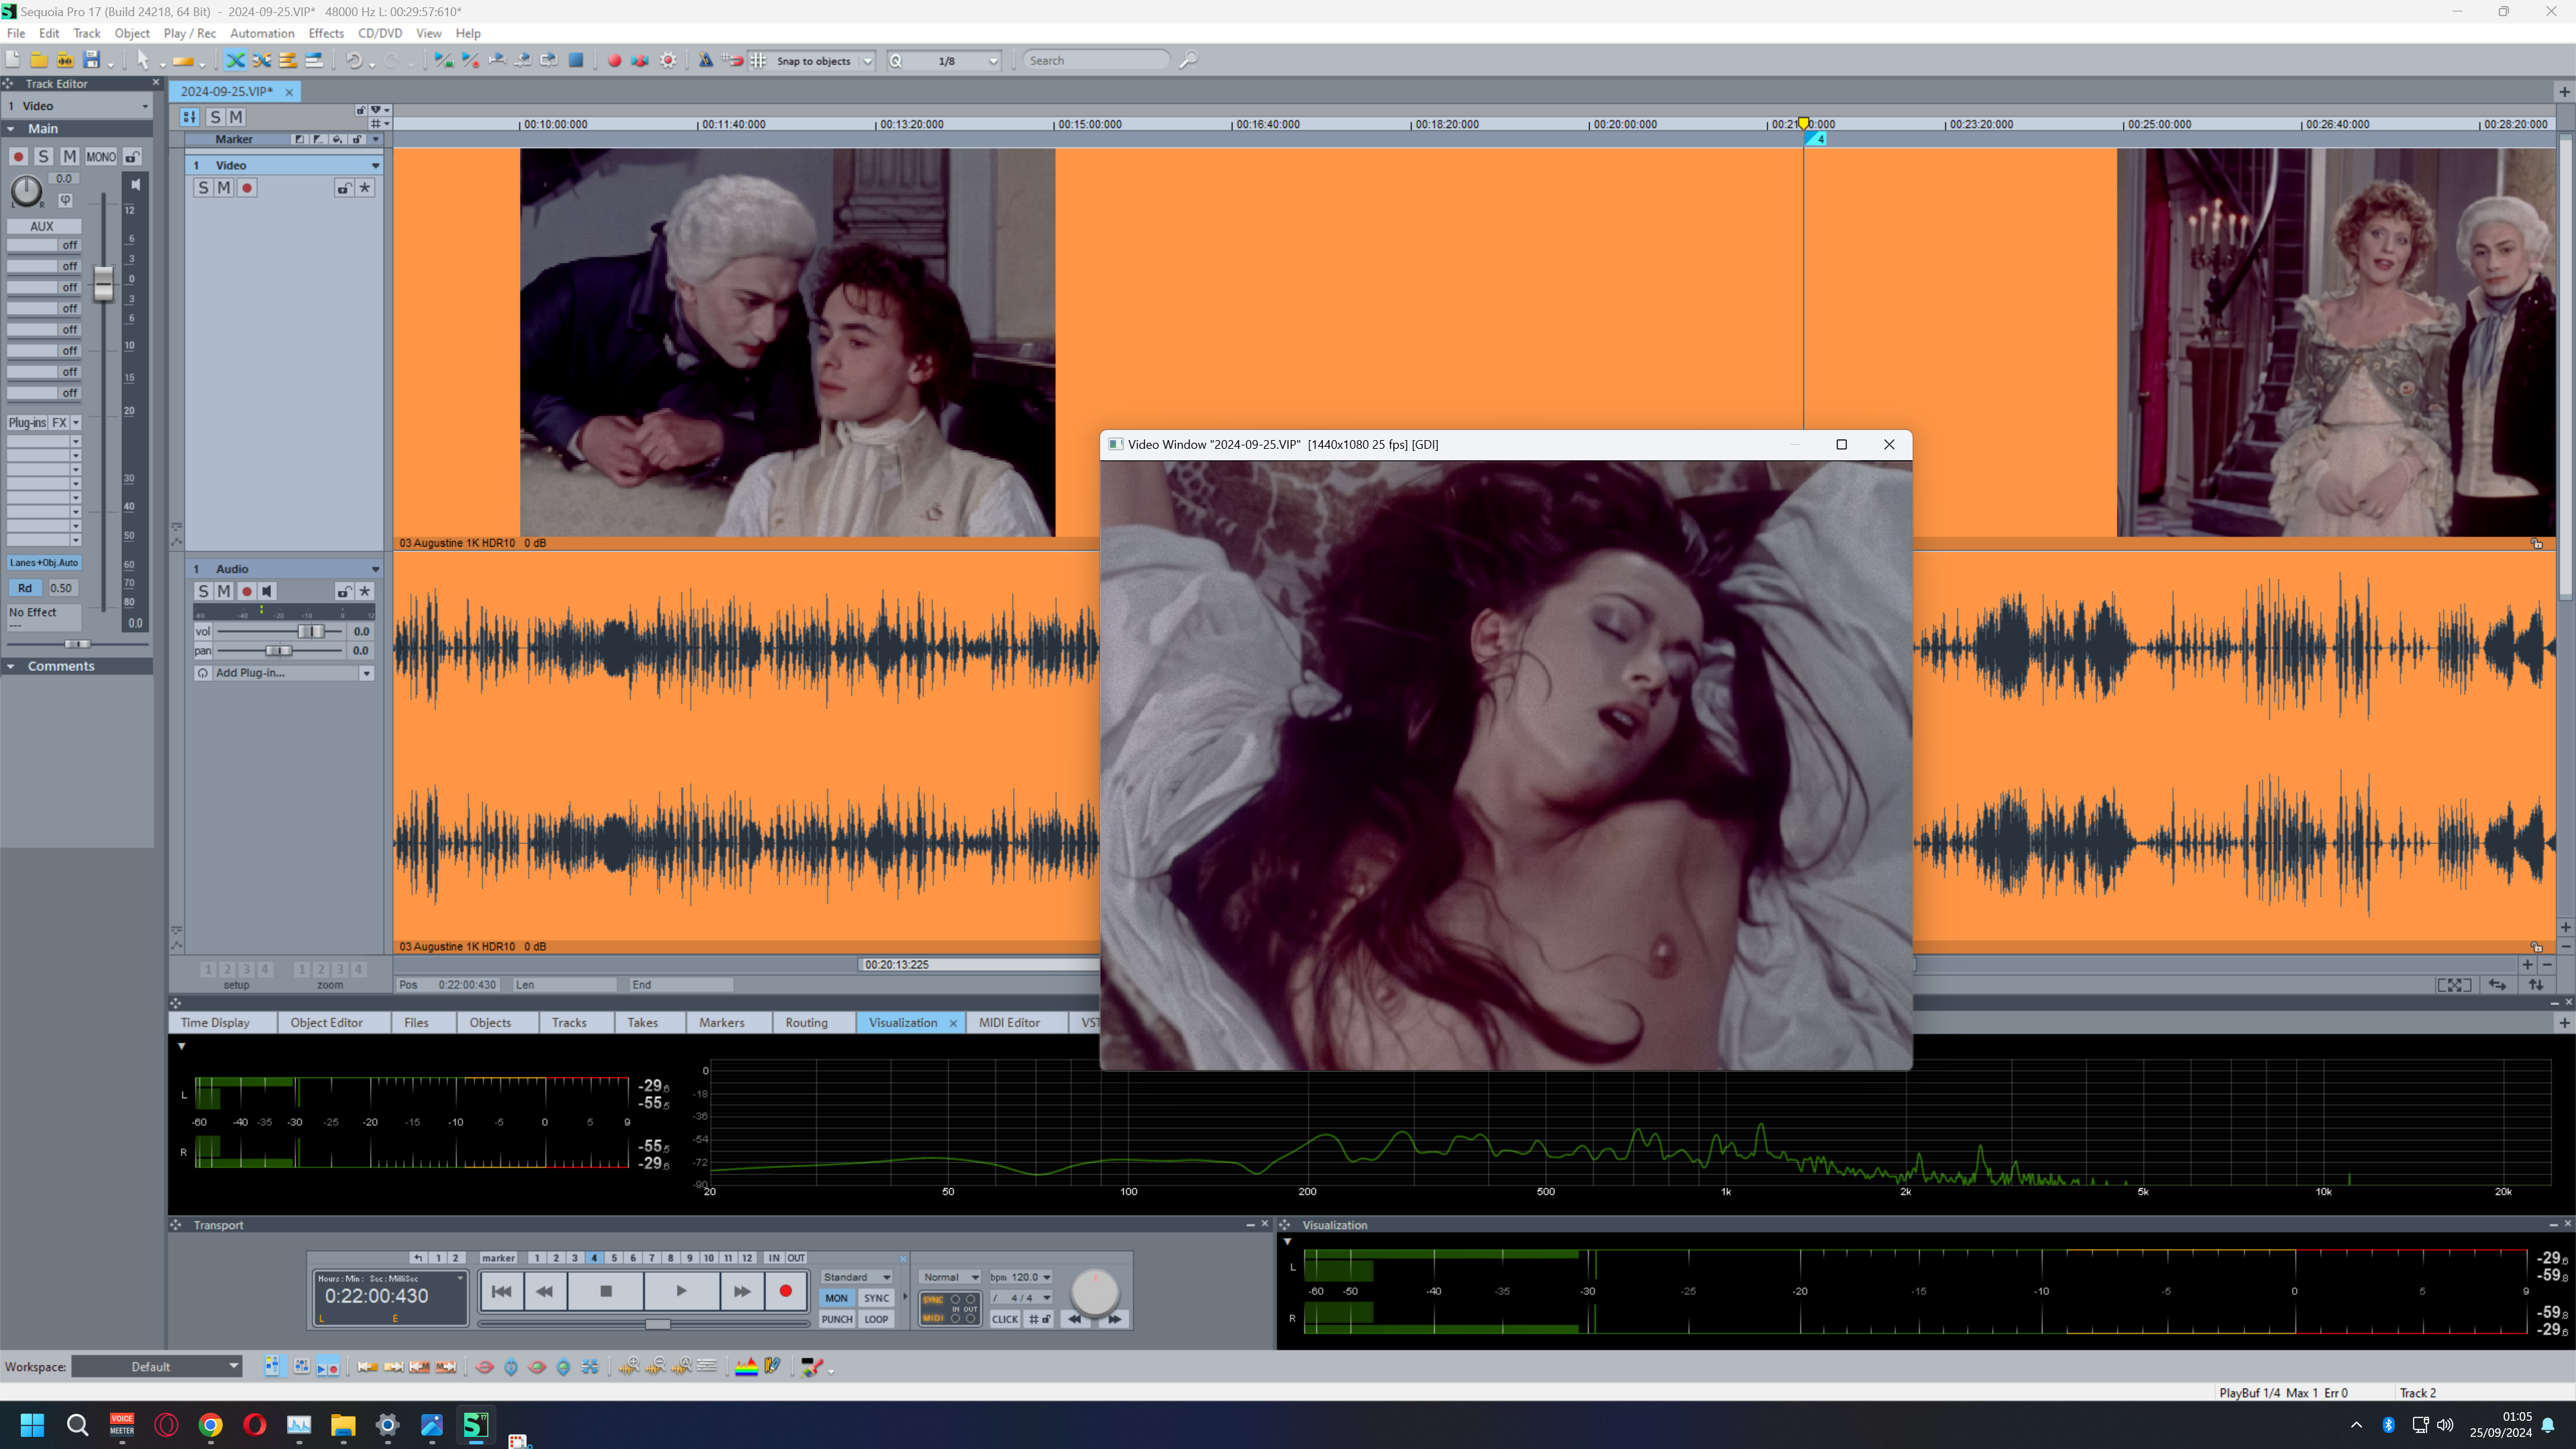Click the open project folder icon
Viewport: 2576px width, 1449px height.
click(39, 60)
